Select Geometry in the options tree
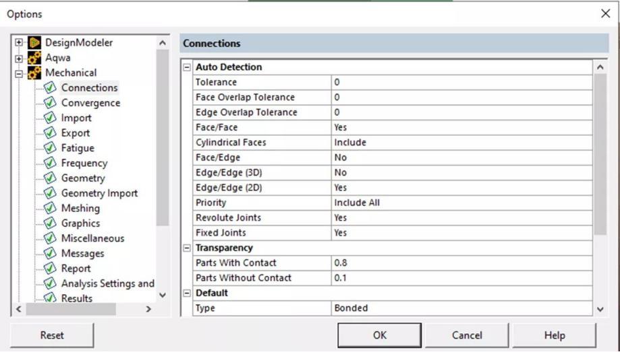The width and height of the screenshot is (620, 352). click(83, 178)
